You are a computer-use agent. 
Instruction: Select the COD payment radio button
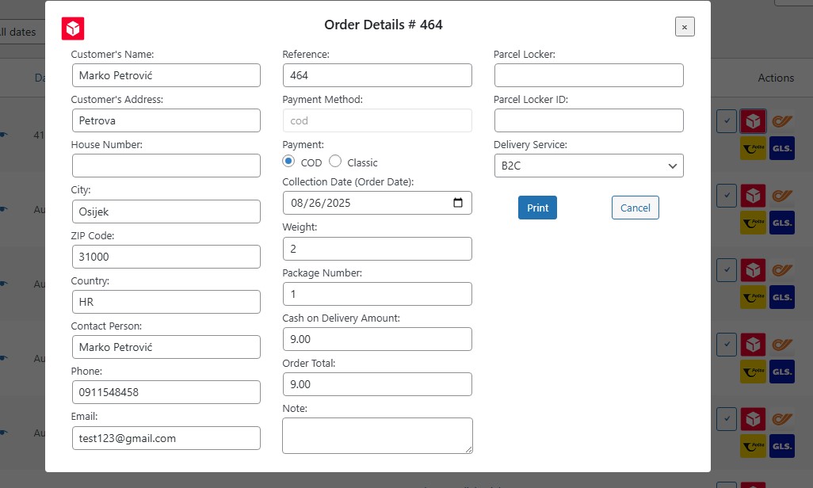tap(289, 162)
